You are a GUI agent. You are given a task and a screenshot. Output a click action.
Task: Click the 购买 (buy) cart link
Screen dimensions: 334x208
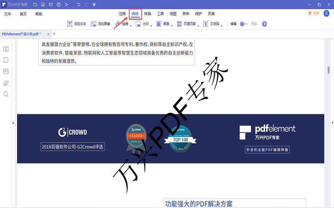pos(314,13)
